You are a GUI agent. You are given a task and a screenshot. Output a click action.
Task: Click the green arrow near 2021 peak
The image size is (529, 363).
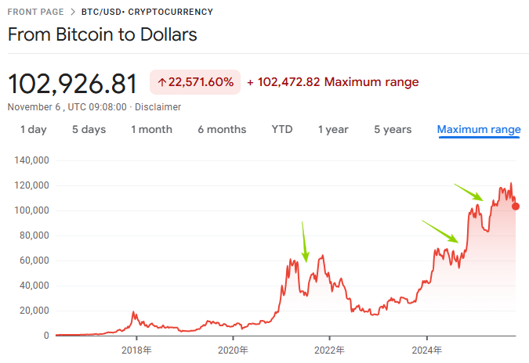tap(305, 242)
